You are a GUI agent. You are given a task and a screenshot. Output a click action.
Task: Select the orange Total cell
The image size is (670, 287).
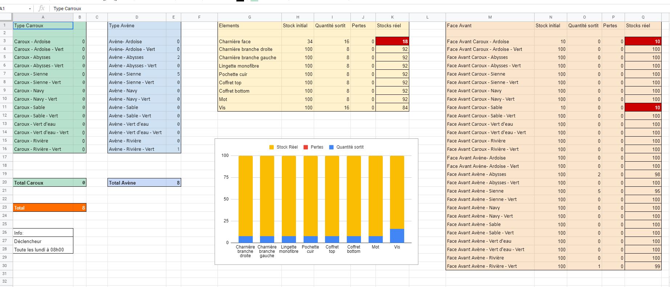(x=43, y=208)
